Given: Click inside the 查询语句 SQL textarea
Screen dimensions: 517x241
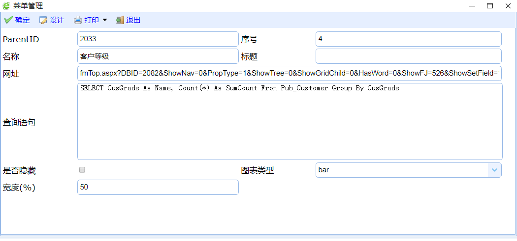Looking at the screenshot, I should point(290,123).
